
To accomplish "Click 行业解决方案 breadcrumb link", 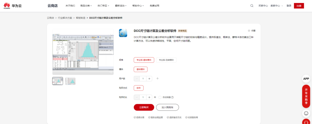I will (65, 18).
